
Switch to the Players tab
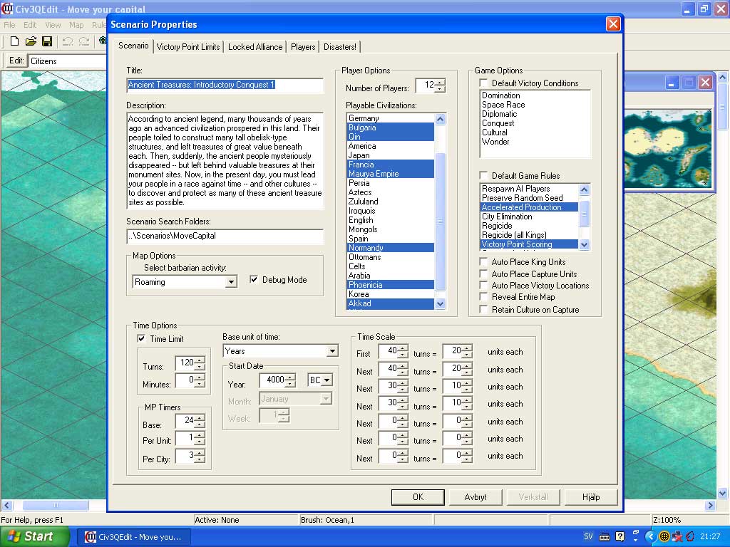point(303,46)
